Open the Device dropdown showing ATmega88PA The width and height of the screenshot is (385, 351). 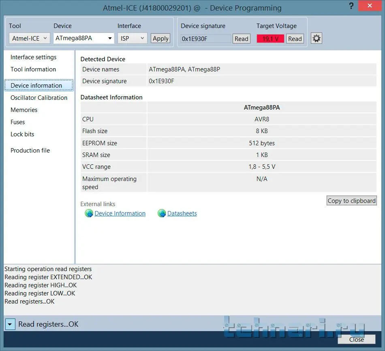pyautogui.click(x=84, y=38)
